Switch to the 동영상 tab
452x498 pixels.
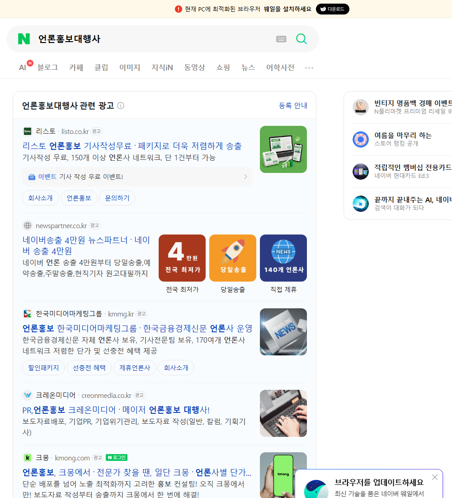click(x=195, y=67)
